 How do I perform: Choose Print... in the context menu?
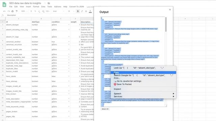pyautogui.click(x=143, y=78)
